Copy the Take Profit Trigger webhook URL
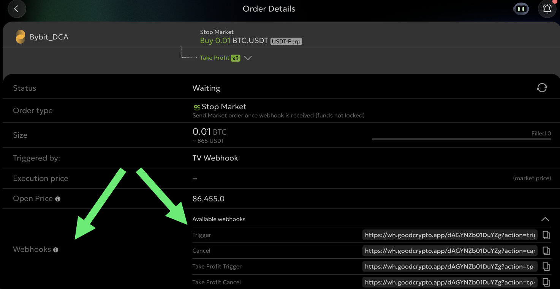The height and width of the screenshot is (289, 560). (x=546, y=267)
